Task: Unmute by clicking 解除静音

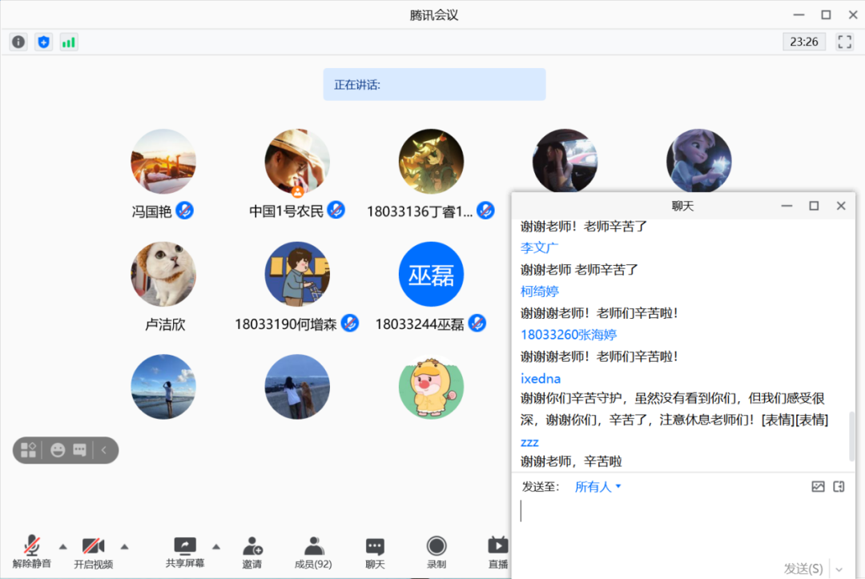Action: coord(30,553)
